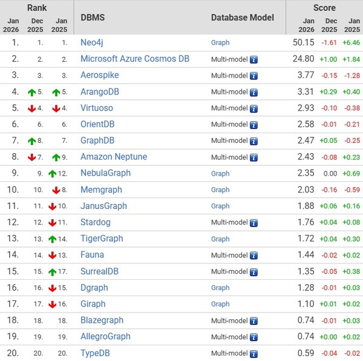
Task: Click info icon in Virtuoso row
Action: point(253,108)
